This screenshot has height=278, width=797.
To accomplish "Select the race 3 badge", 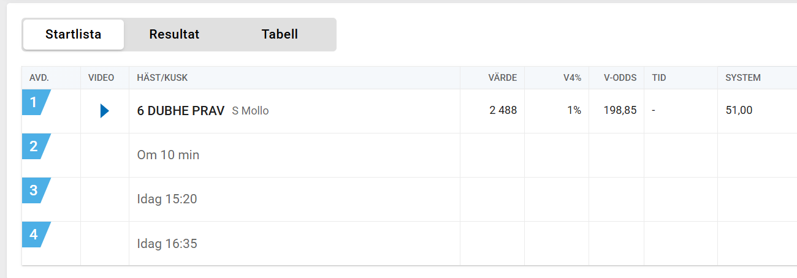I will click(36, 190).
